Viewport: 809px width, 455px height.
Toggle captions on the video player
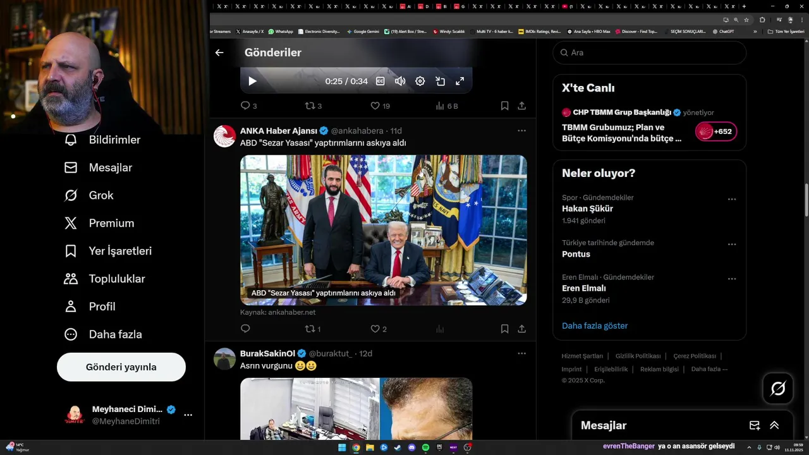pyautogui.click(x=380, y=81)
